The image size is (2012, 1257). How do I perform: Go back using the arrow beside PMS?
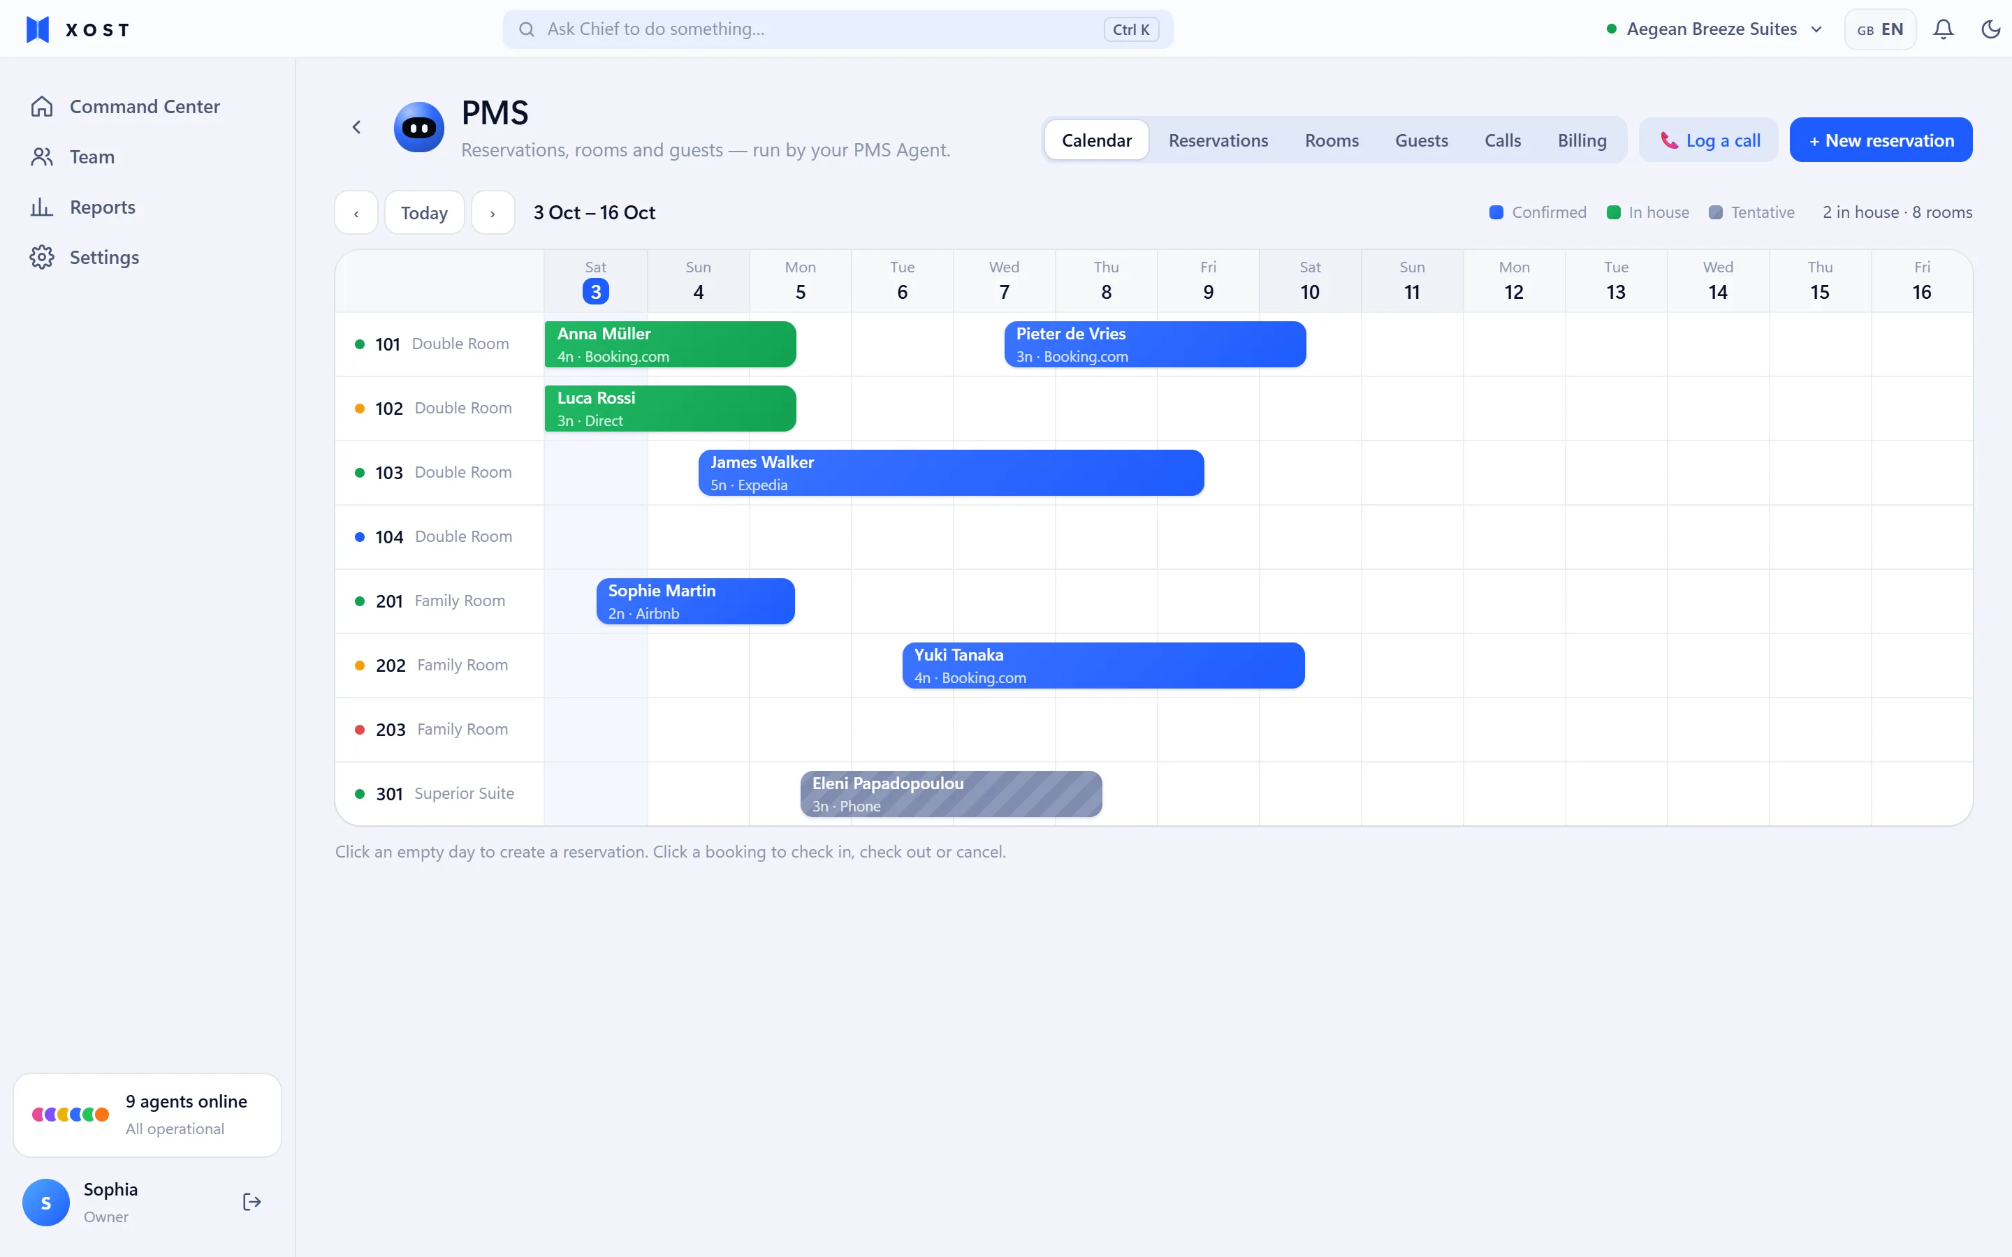pos(357,127)
